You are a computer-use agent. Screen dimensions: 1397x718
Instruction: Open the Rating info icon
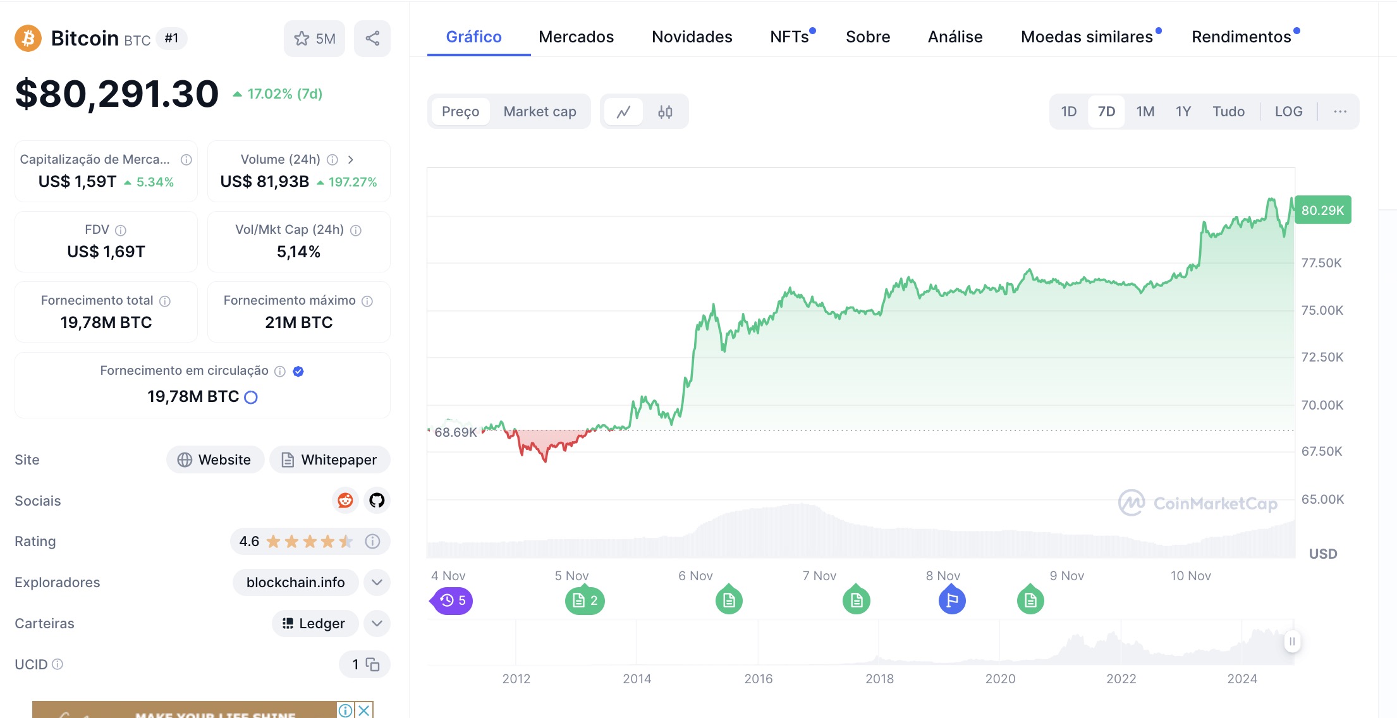click(373, 542)
